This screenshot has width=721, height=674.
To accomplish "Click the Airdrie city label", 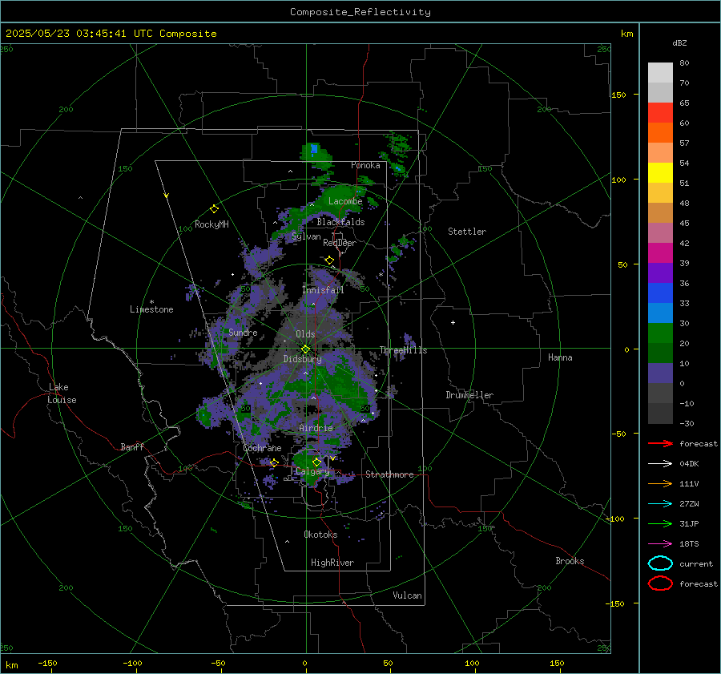I will pos(316,428).
